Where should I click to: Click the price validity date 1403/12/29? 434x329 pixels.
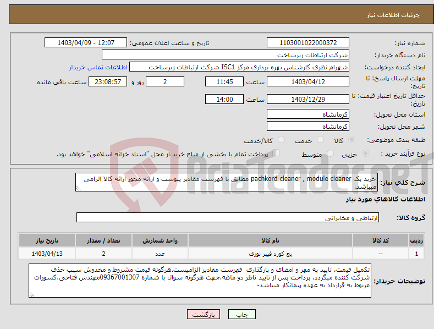[x=308, y=99]
